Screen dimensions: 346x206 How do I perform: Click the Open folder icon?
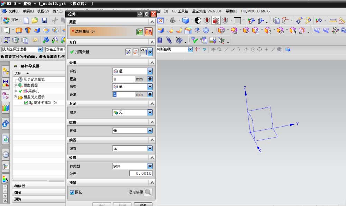pos(35,20)
